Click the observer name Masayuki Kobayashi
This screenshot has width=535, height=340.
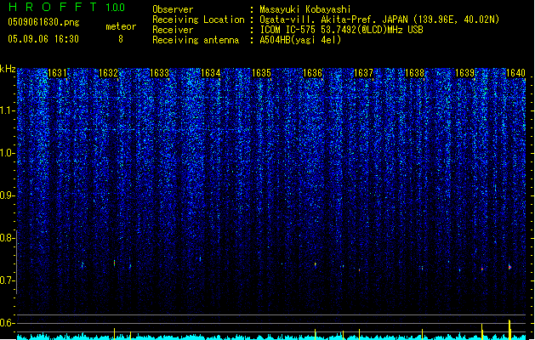pyautogui.click(x=305, y=9)
